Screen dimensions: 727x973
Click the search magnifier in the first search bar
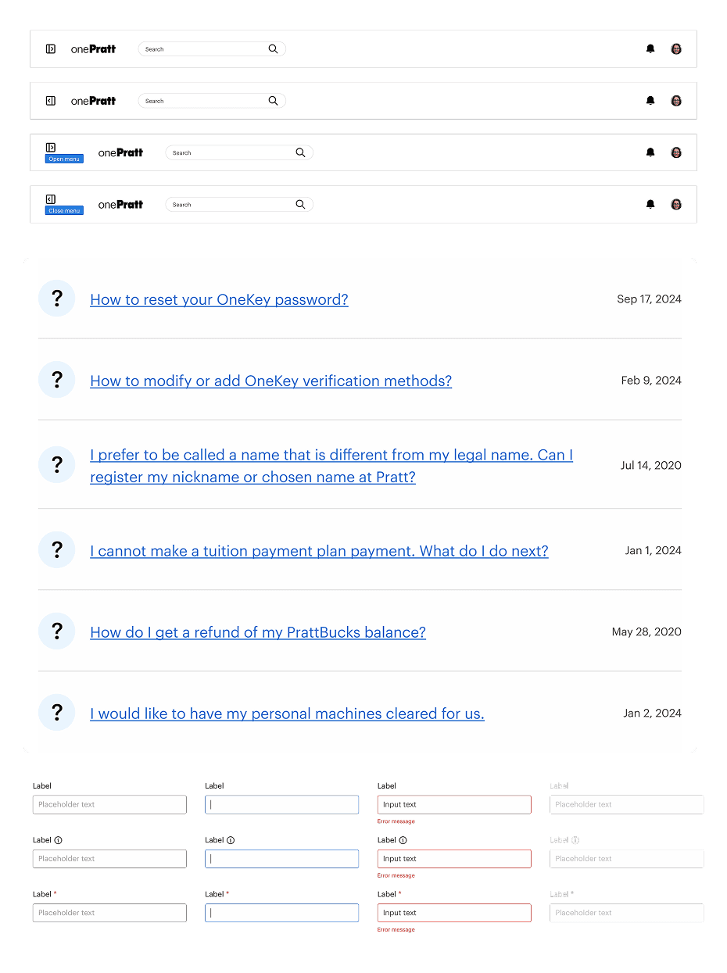pos(273,48)
